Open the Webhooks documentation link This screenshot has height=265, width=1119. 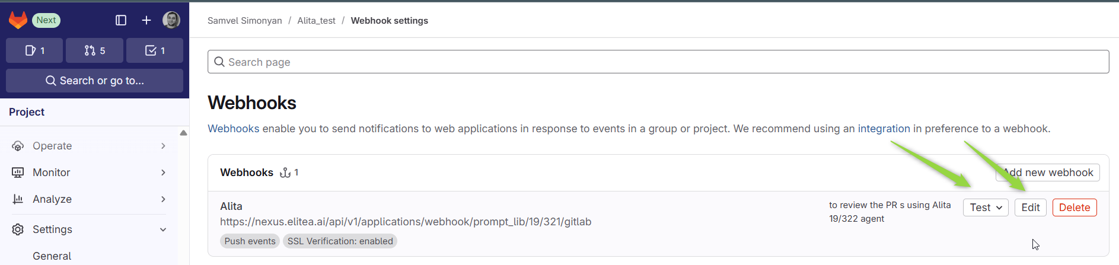pos(233,129)
